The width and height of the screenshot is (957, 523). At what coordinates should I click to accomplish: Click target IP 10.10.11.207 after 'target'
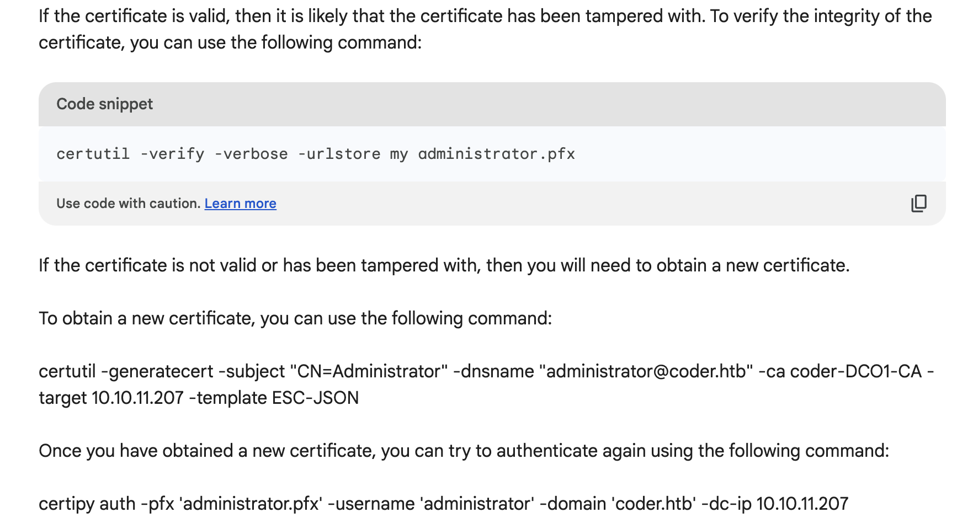click(137, 398)
